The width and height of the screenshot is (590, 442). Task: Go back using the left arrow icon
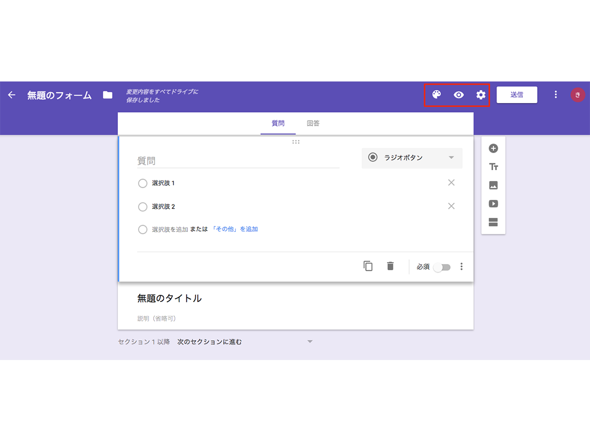(11, 95)
